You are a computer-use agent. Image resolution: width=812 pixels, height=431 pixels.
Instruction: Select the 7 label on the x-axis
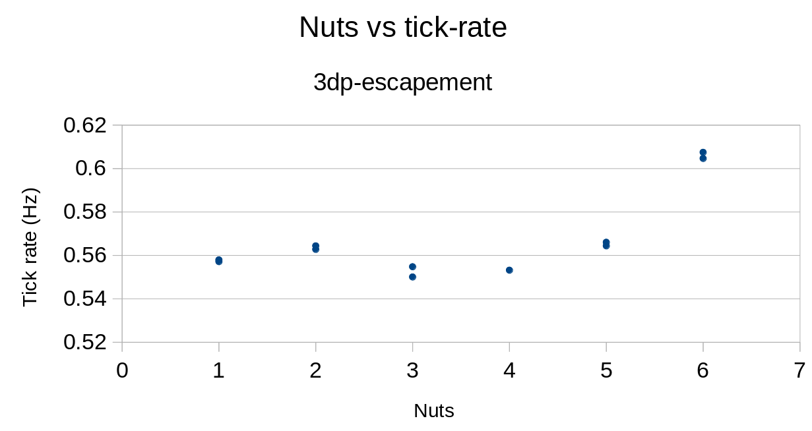(x=799, y=371)
